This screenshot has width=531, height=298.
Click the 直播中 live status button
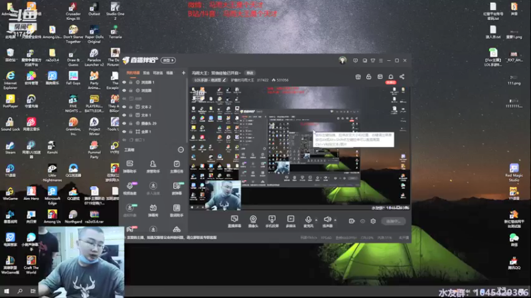pyautogui.click(x=393, y=221)
